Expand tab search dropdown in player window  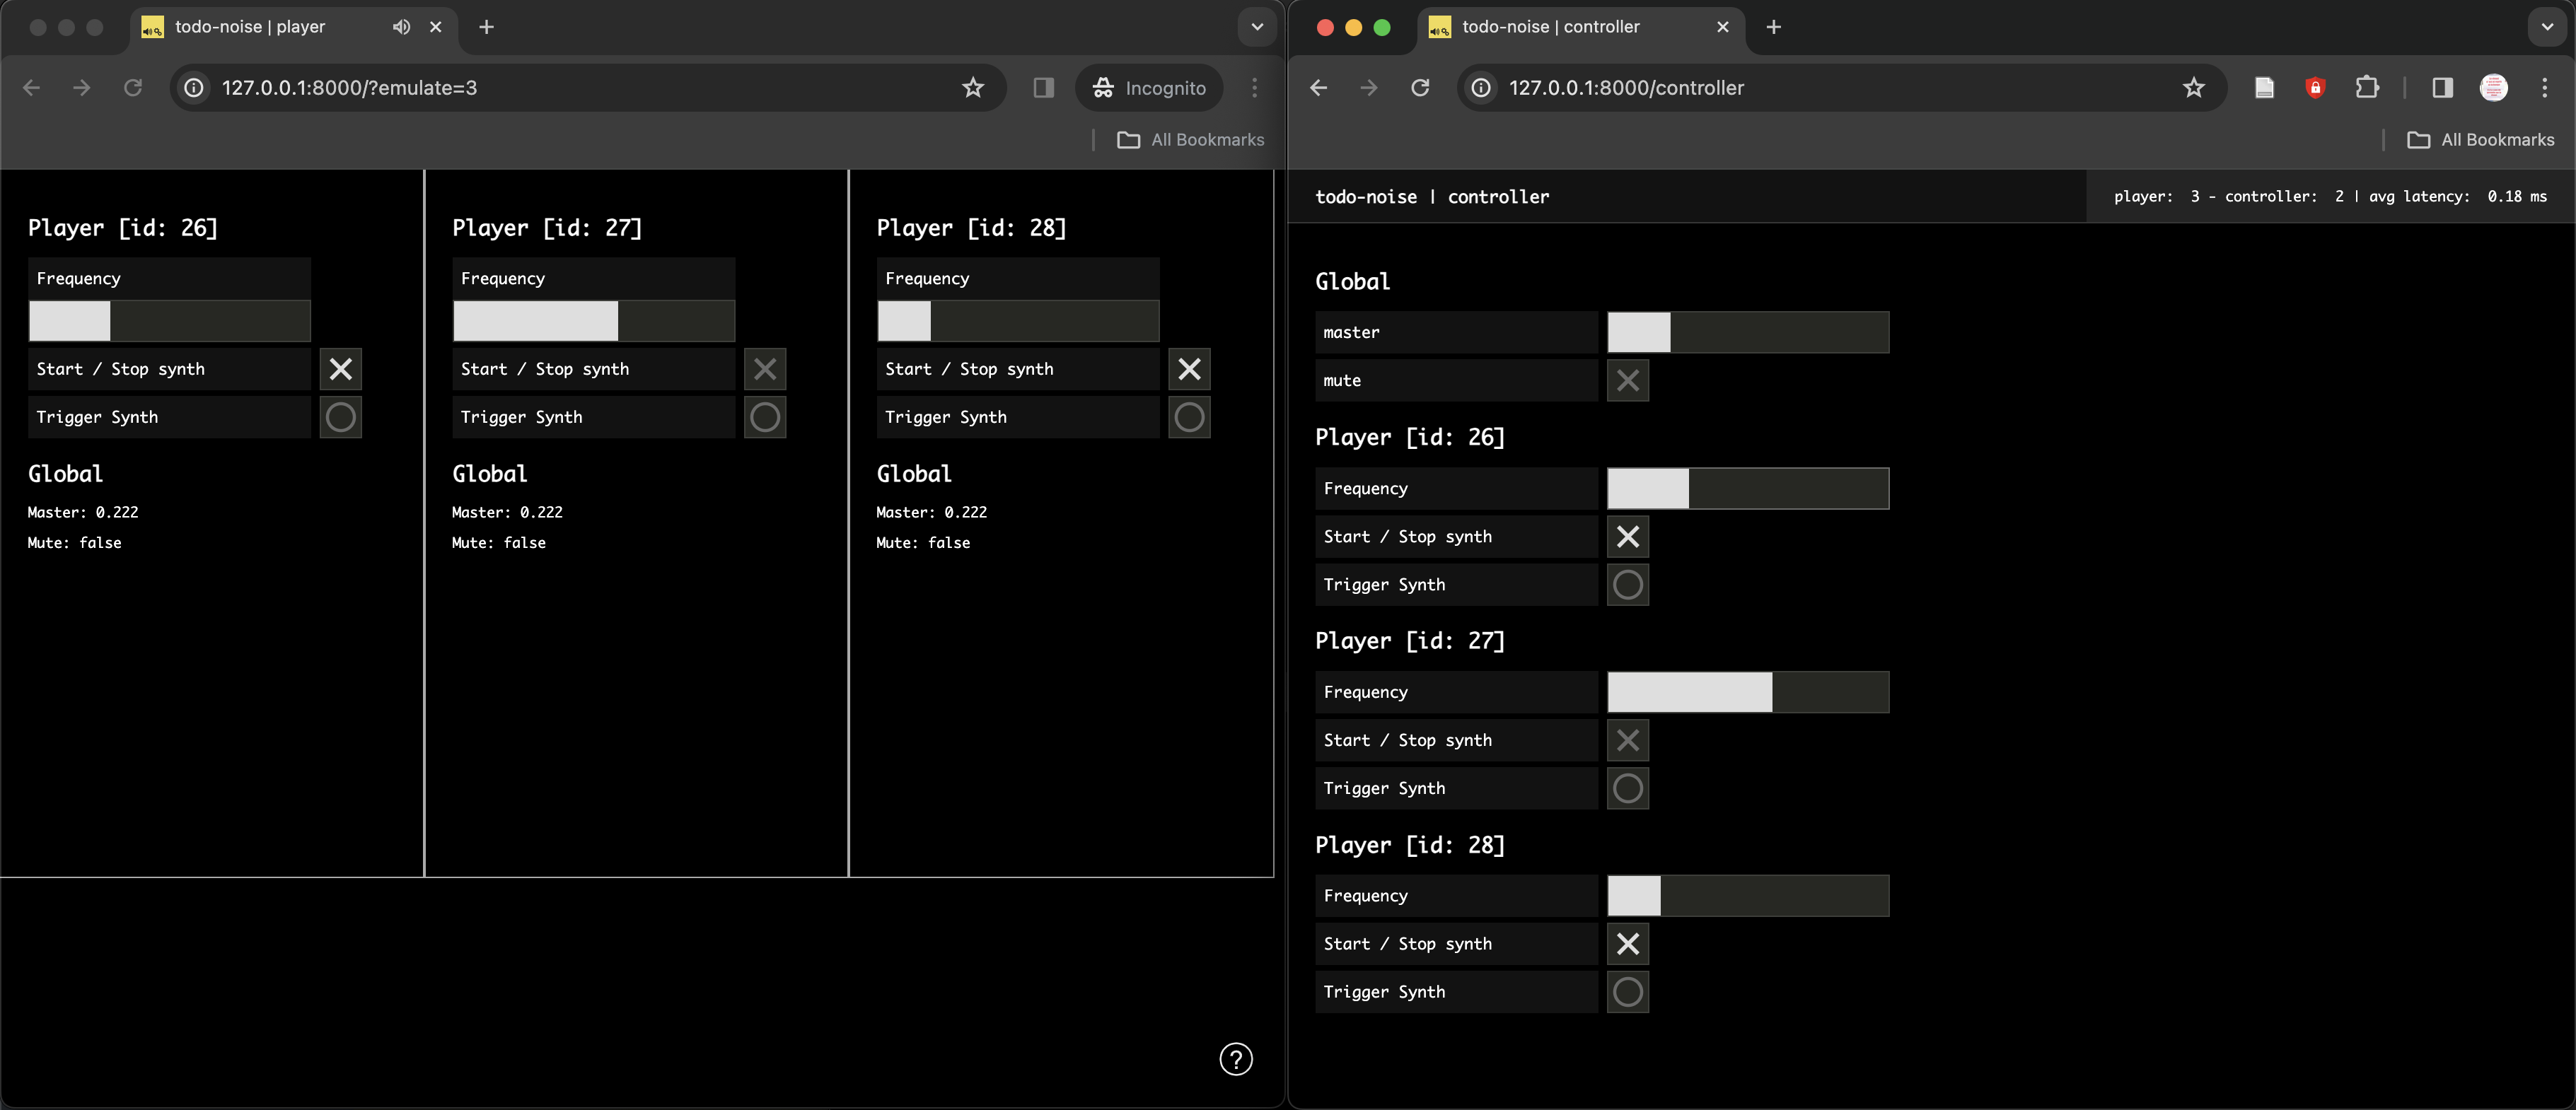[x=1257, y=27]
